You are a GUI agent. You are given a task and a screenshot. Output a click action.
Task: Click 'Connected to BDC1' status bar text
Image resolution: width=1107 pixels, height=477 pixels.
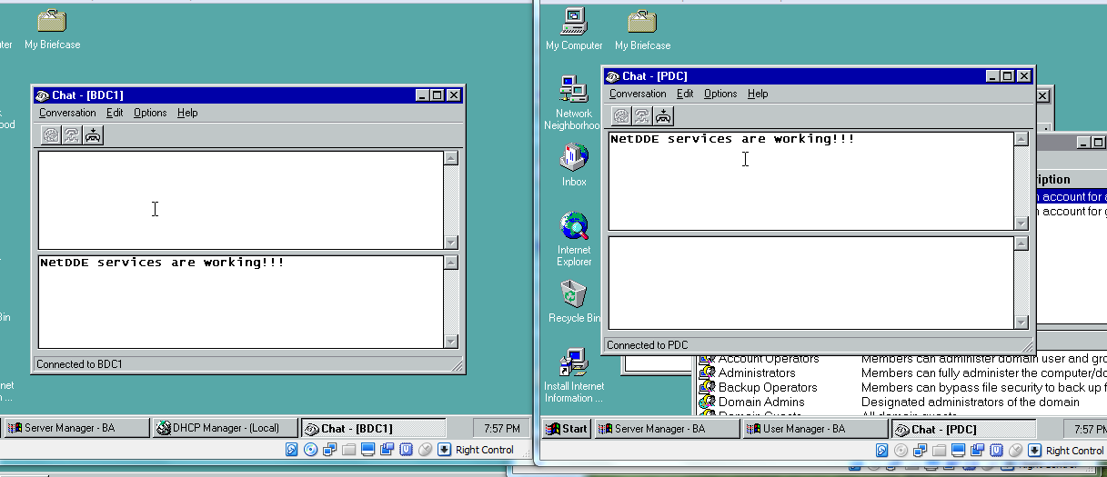coord(79,364)
